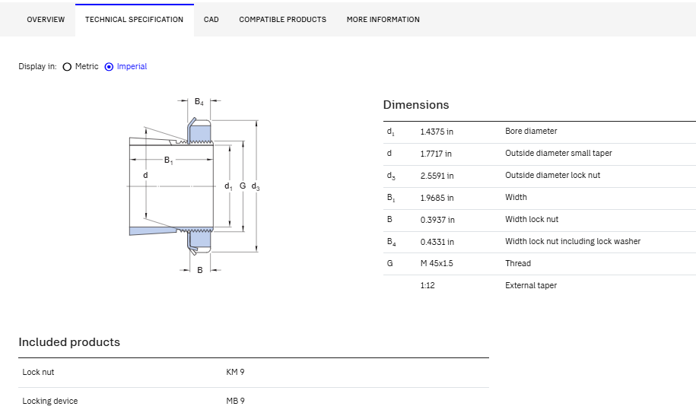Open the Compatible Products tab

point(283,20)
